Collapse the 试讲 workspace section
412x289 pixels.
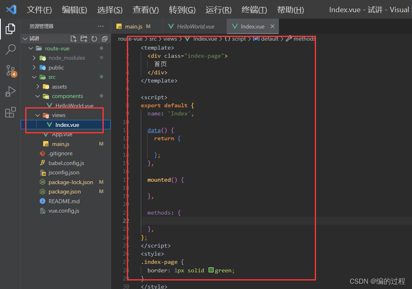click(x=25, y=39)
